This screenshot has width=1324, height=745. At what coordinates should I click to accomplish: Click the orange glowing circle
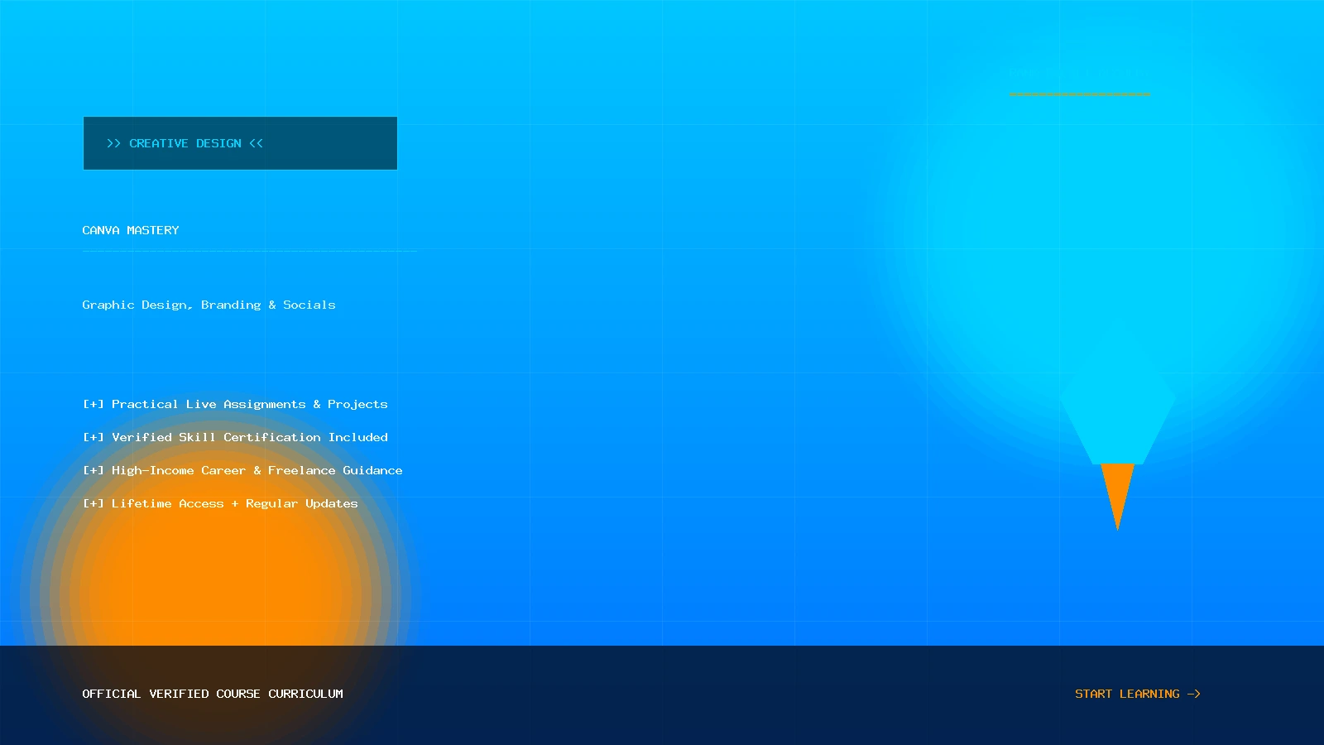pos(215,596)
